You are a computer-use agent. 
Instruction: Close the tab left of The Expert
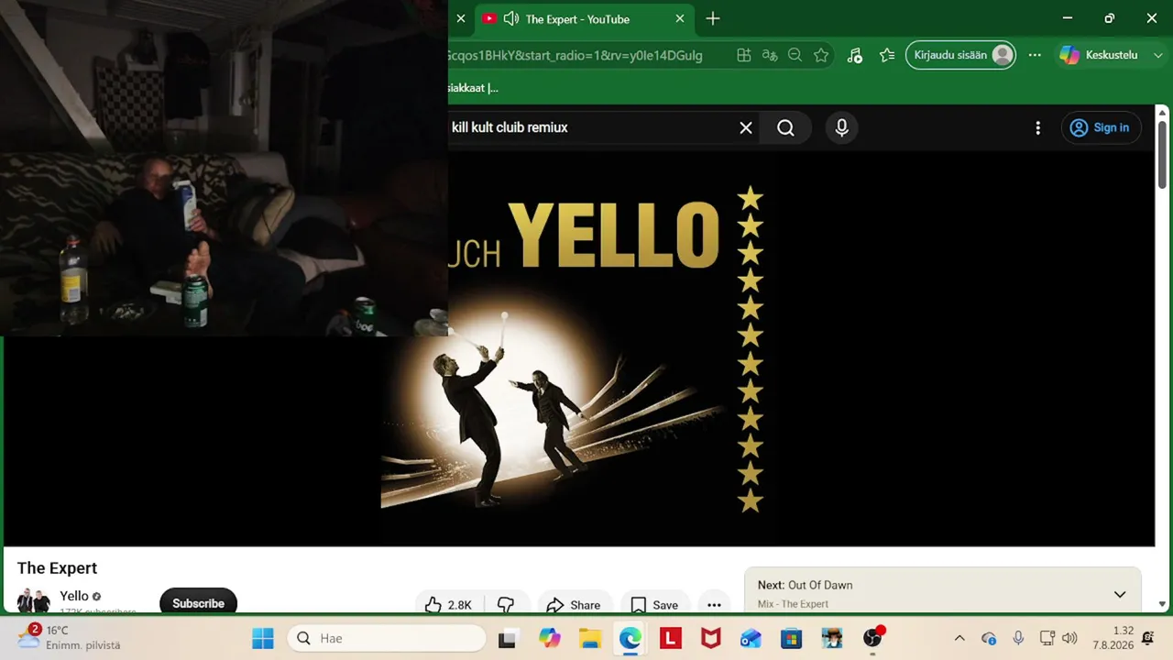click(x=461, y=19)
